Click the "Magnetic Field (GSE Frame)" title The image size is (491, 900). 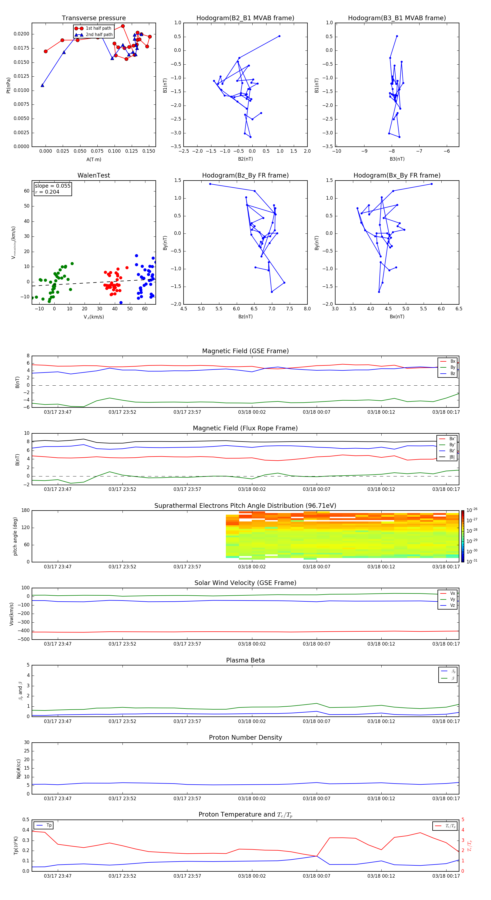(245, 351)
